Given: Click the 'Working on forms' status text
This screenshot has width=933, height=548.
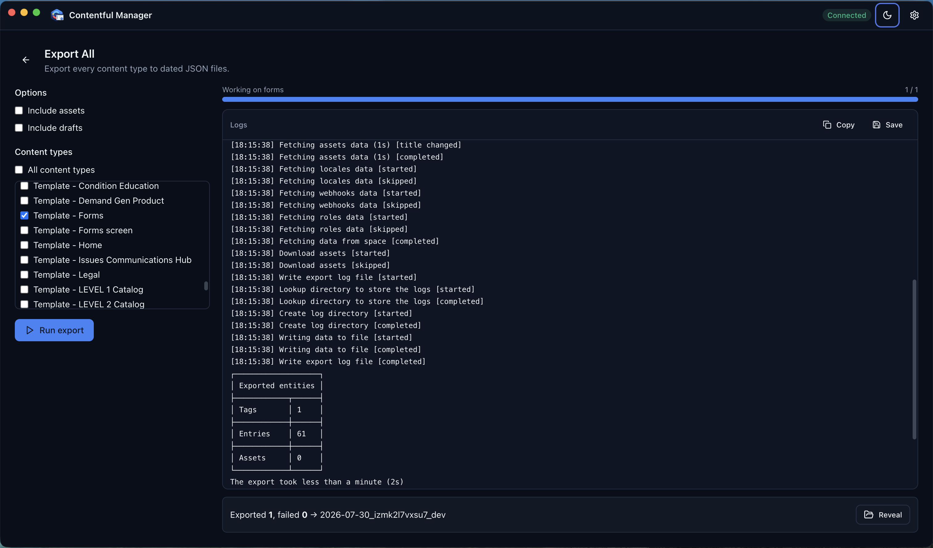Looking at the screenshot, I should 253,89.
